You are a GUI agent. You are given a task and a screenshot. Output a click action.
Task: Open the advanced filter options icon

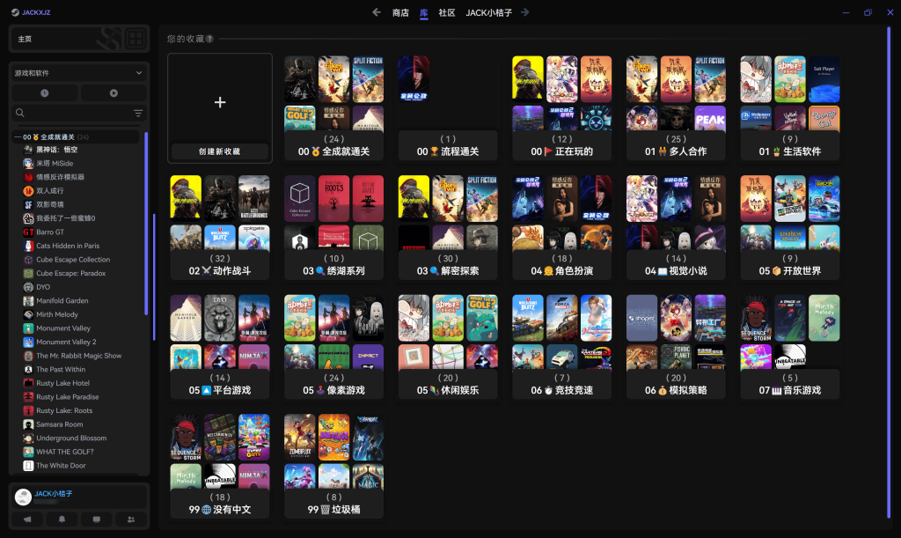[x=138, y=113]
